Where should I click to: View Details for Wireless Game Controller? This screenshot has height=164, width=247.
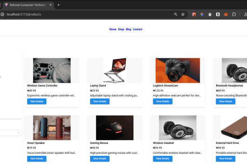(x=37, y=101)
